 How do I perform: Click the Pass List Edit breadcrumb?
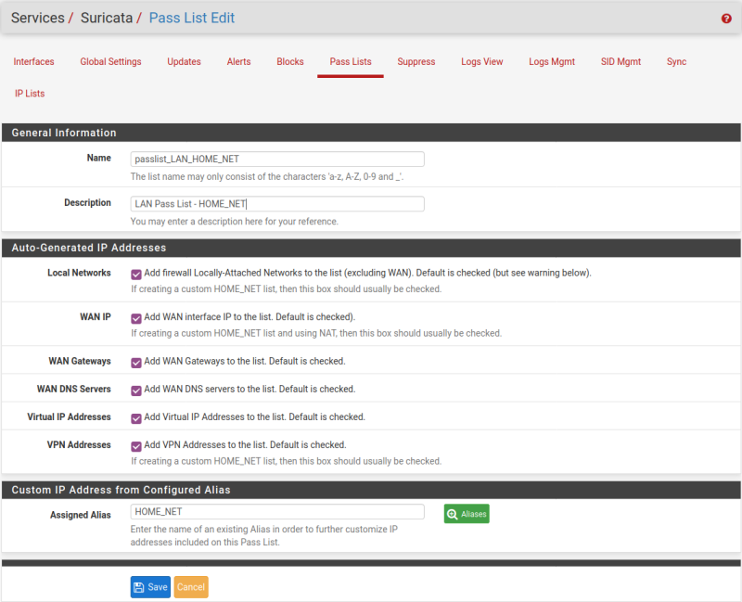(192, 18)
